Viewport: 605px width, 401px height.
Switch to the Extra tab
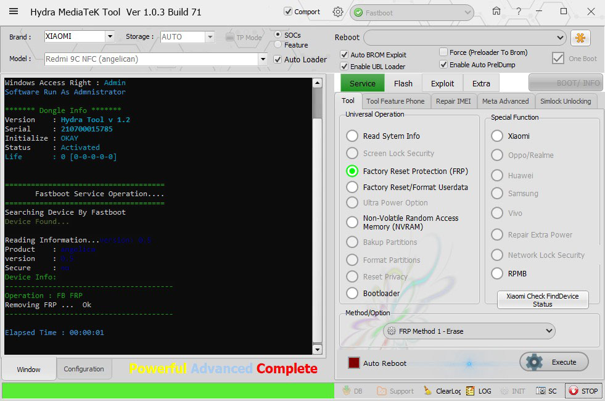tap(481, 83)
